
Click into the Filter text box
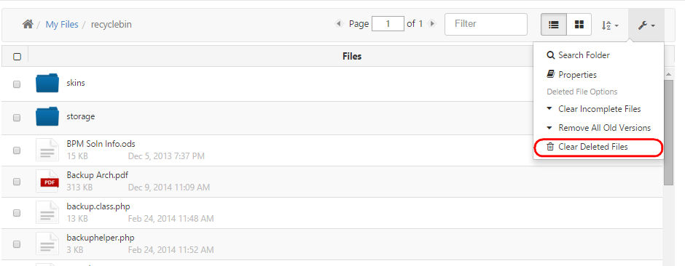[486, 24]
